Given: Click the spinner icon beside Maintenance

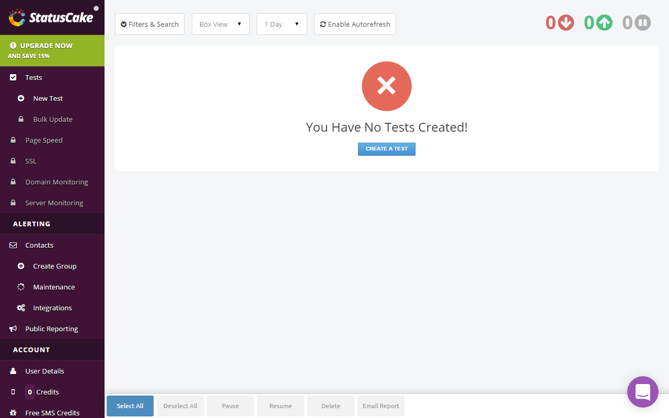Looking at the screenshot, I should click(21, 287).
